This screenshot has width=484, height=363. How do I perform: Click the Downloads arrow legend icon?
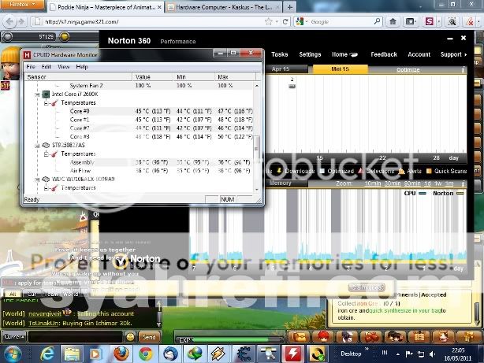[279, 171]
